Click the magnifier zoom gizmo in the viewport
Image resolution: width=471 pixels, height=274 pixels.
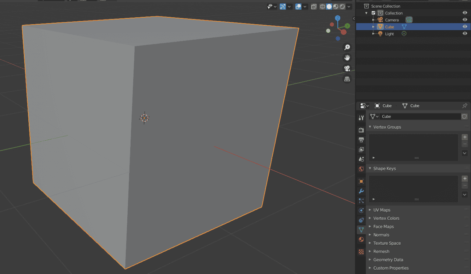(346, 47)
